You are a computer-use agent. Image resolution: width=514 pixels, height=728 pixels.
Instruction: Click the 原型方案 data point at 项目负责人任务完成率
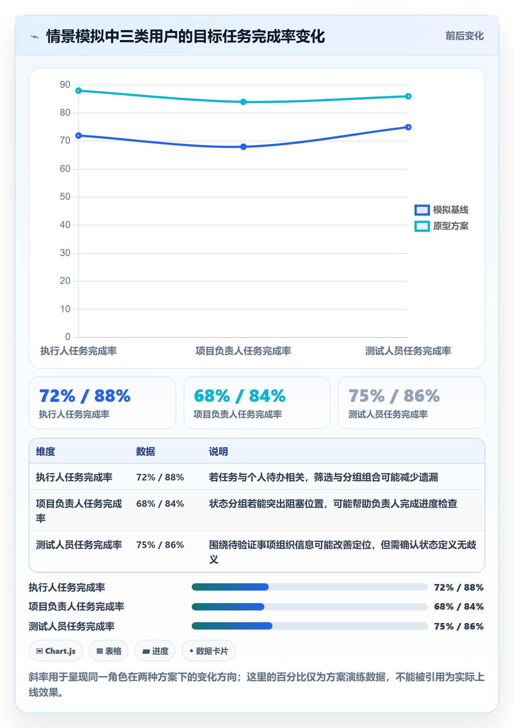[243, 102]
